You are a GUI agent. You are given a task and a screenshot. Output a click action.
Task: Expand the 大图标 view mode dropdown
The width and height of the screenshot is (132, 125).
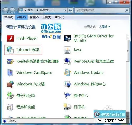pos(105,27)
